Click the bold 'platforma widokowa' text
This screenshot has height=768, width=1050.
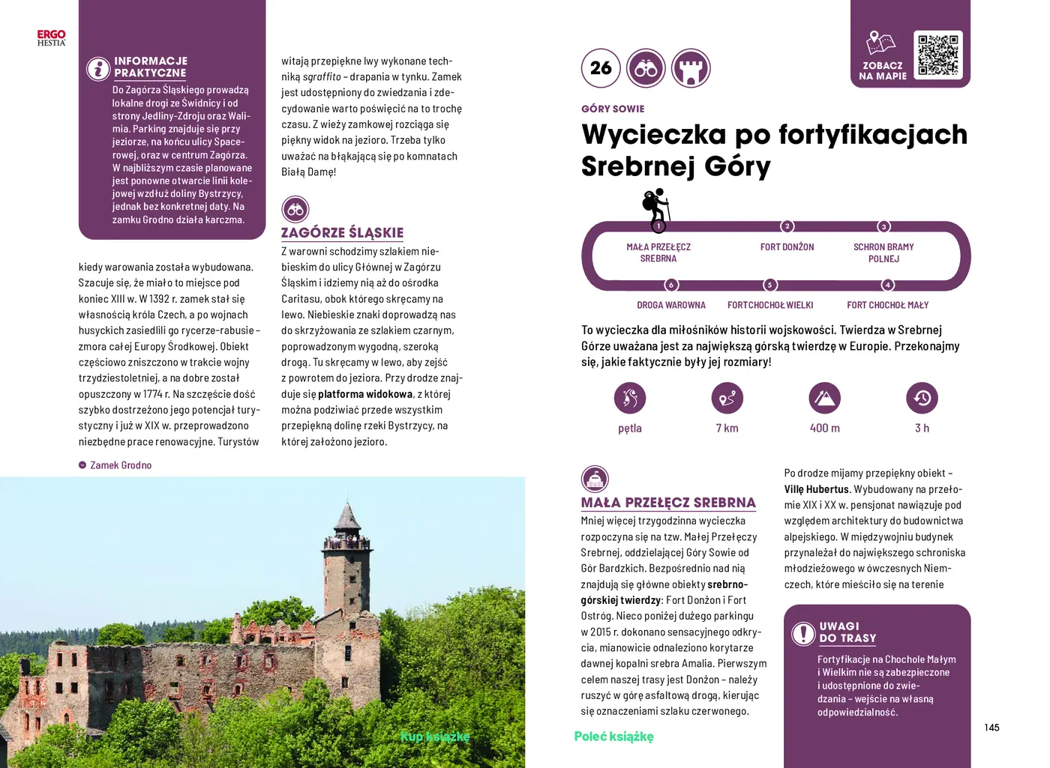coord(365,394)
